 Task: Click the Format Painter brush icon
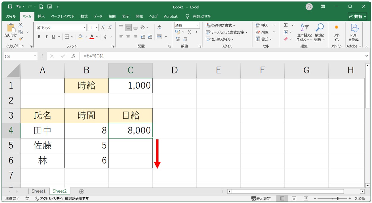[x=21, y=39]
